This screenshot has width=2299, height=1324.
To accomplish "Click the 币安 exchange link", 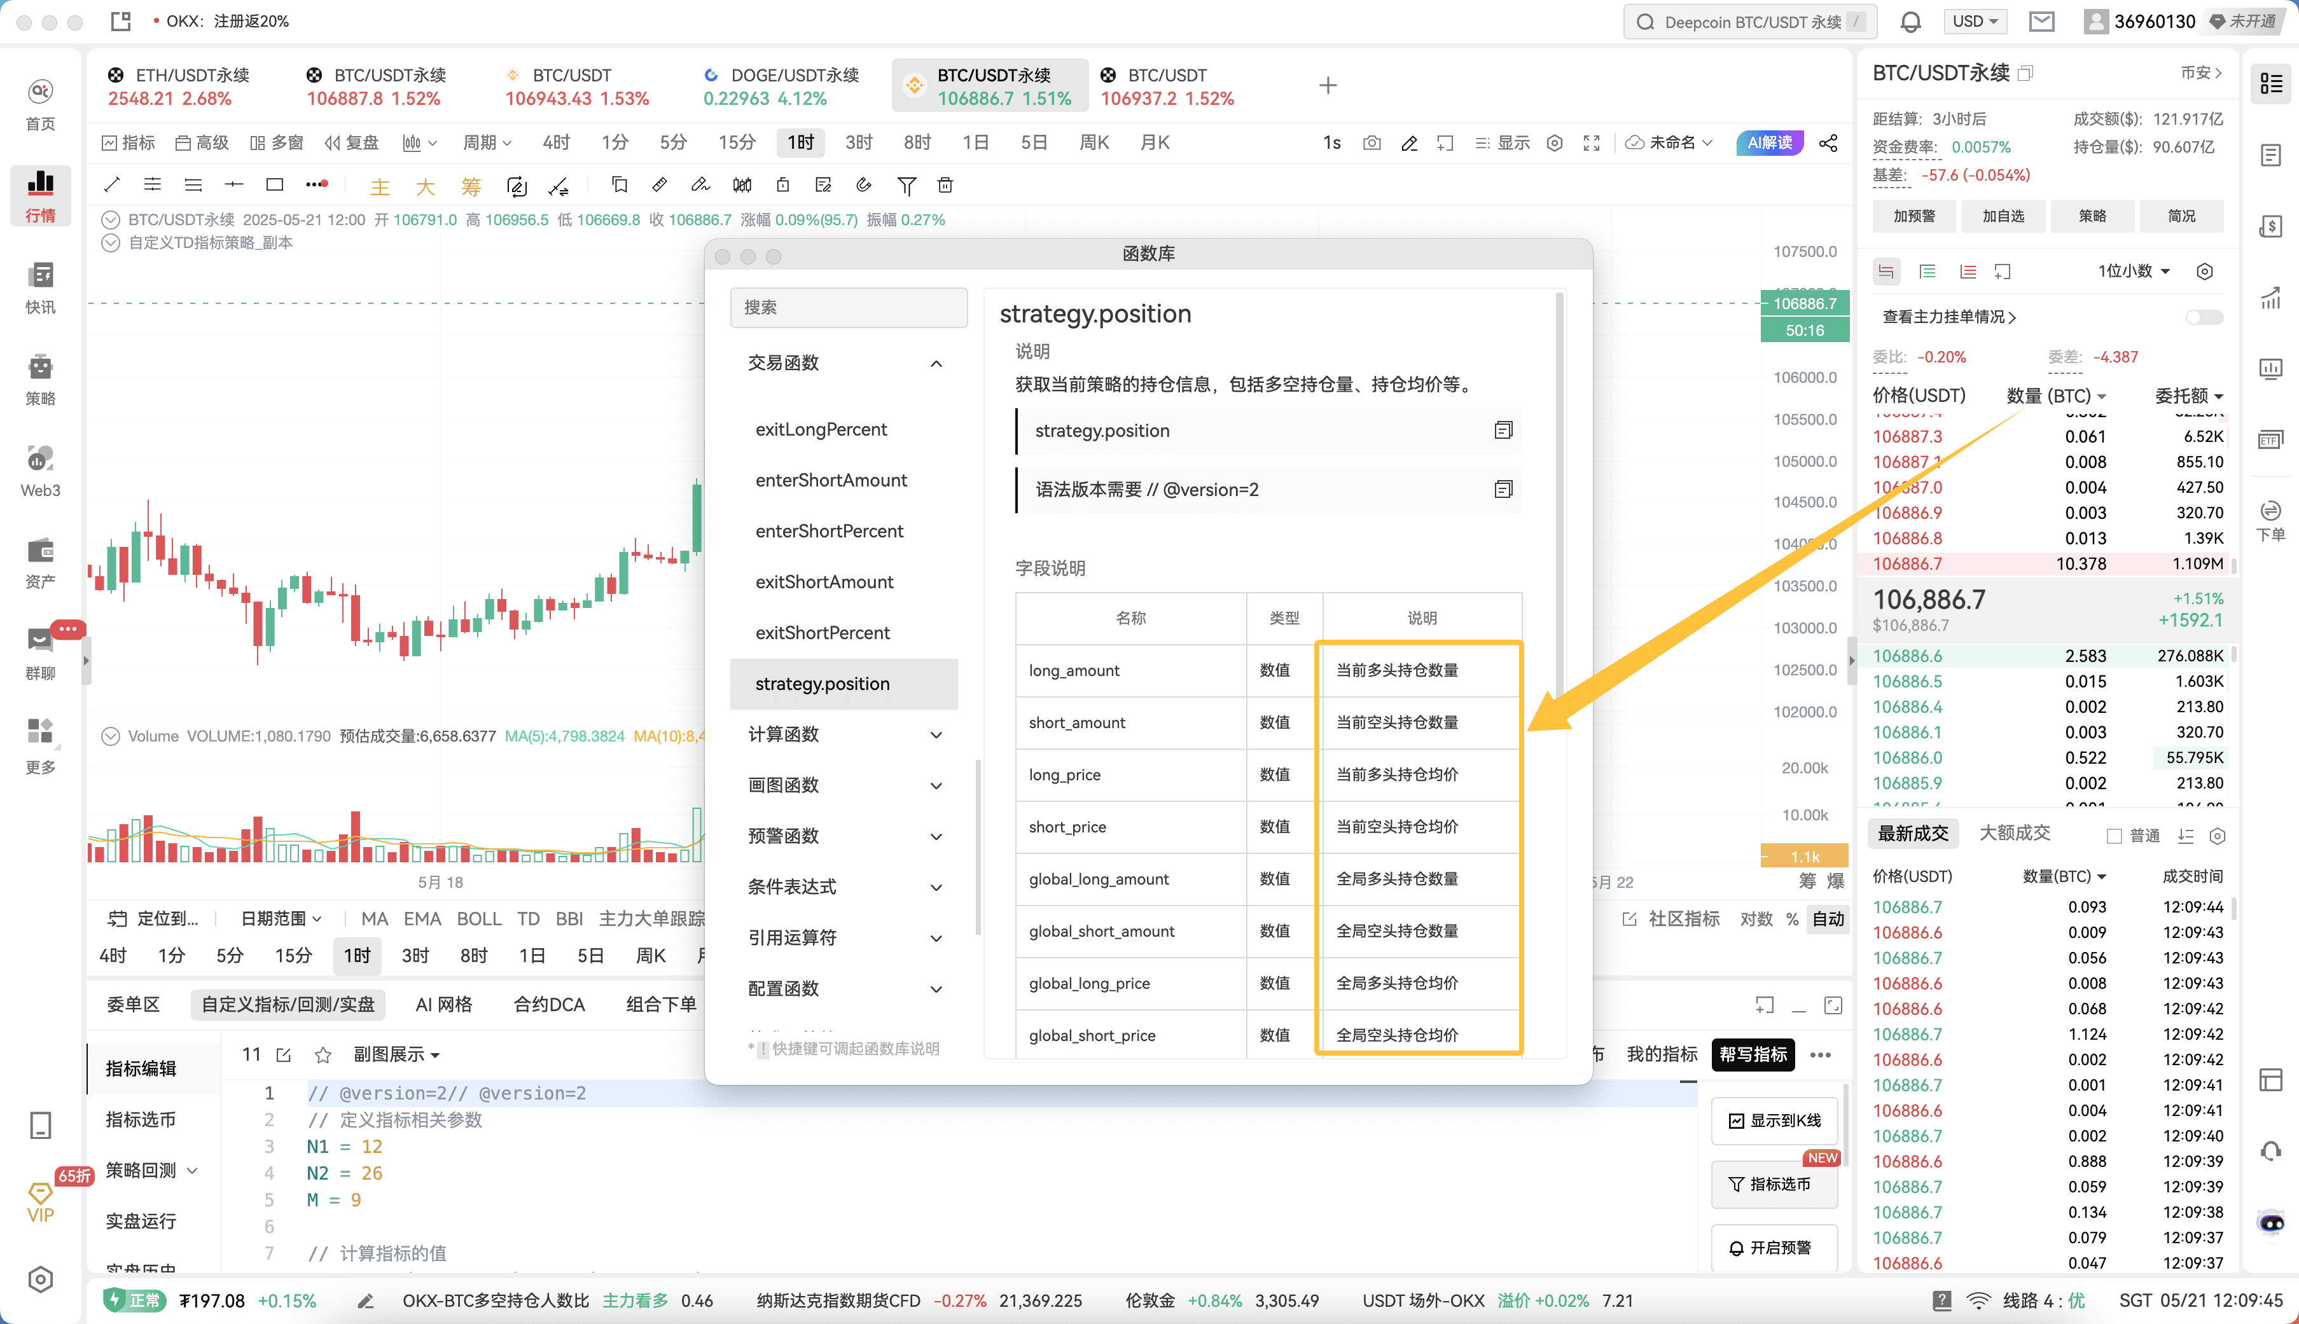I will tap(2201, 72).
